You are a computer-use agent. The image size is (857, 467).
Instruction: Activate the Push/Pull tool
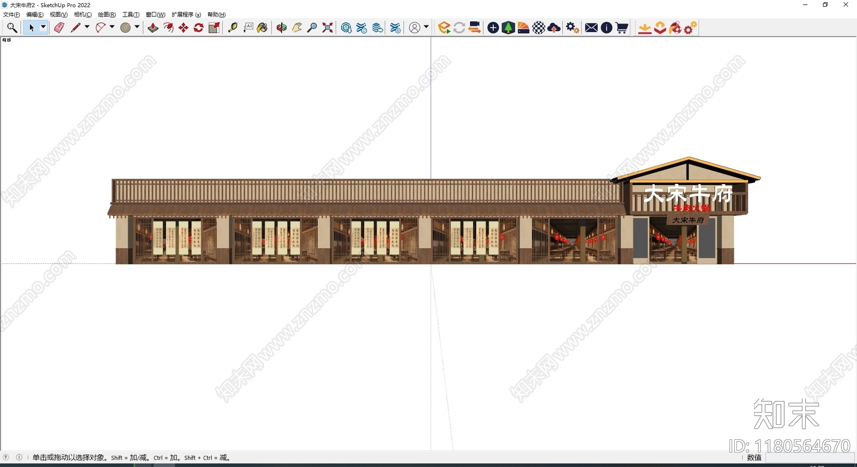click(153, 28)
